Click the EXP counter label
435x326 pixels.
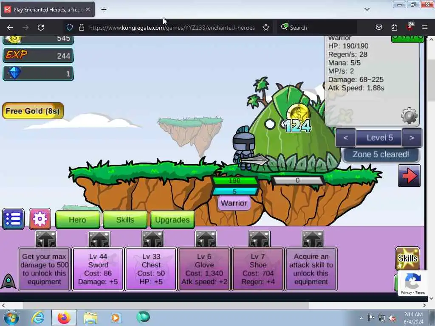17,55
